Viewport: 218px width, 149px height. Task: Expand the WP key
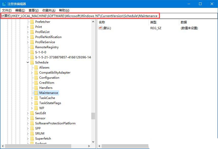32,108
